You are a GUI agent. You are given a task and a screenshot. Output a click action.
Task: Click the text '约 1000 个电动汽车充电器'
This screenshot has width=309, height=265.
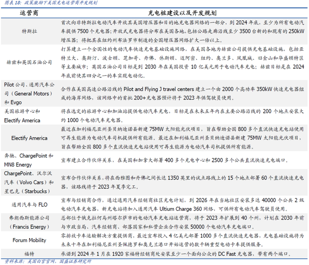(91, 120)
